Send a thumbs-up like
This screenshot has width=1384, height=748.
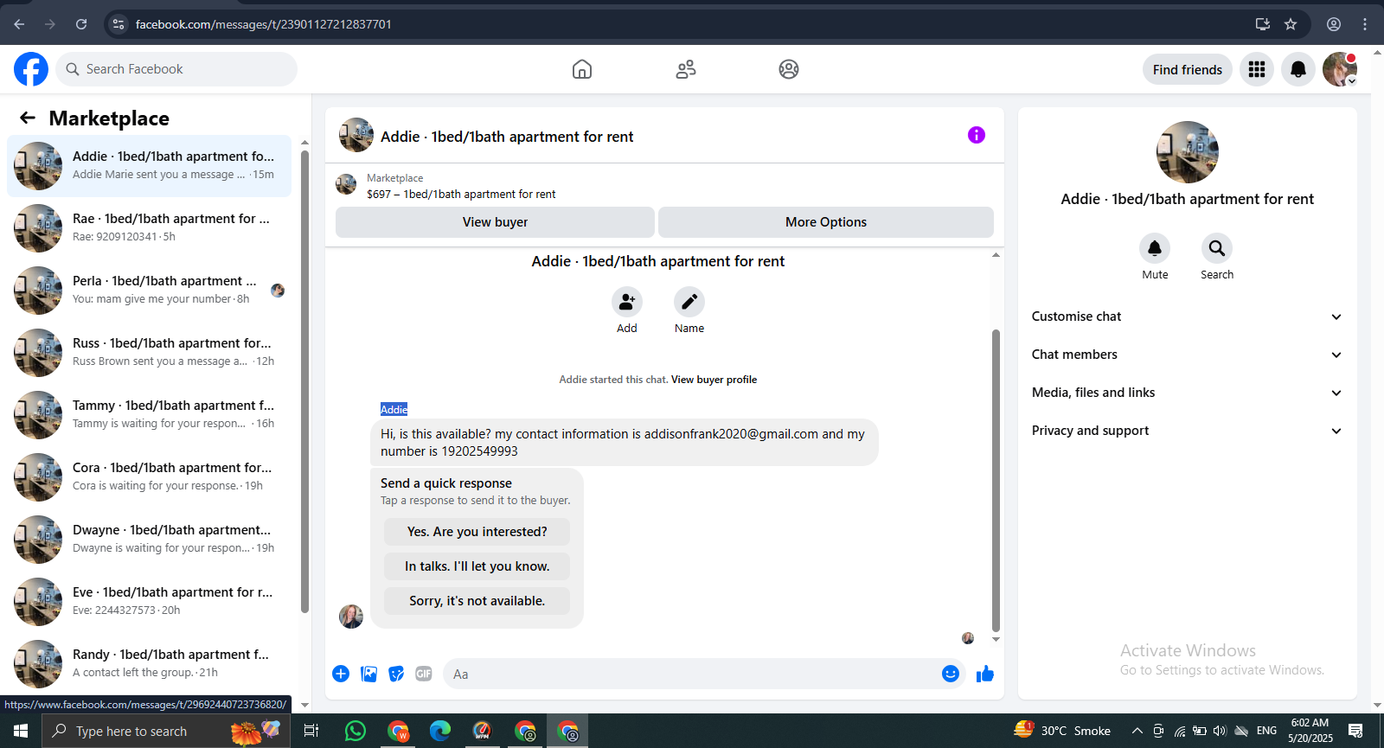[x=985, y=674]
